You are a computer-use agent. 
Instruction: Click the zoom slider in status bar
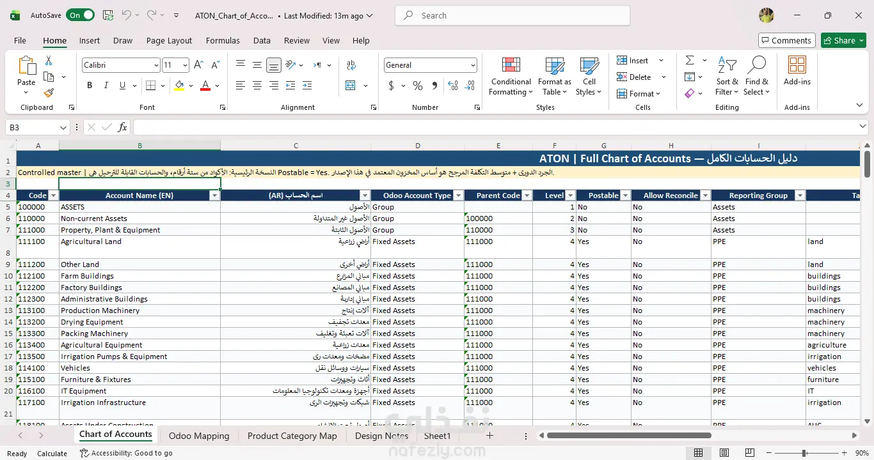click(x=804, y=453)
